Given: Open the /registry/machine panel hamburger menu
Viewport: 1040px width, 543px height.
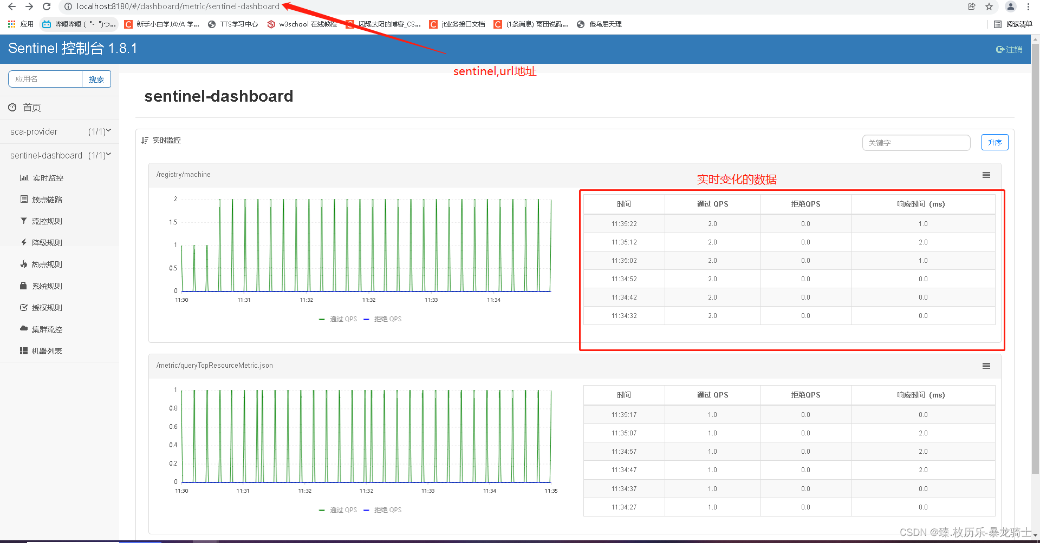Looking at the screenshot, I should [986, 175].
